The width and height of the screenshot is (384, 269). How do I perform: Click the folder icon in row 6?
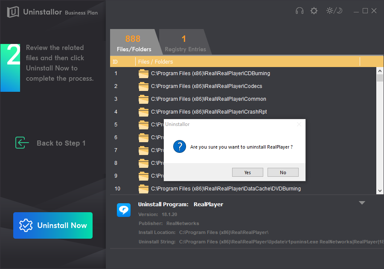[143, 137]
